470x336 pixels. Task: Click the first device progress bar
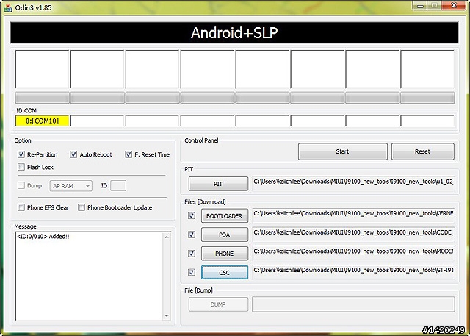[x=43, y=98]
